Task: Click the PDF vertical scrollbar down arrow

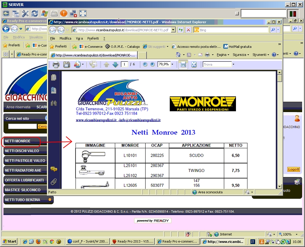Action: [279, 186]
